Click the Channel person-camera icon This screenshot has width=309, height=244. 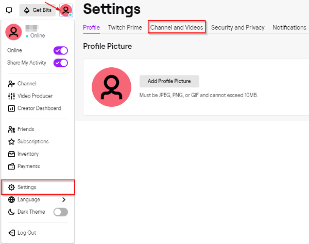(x=11, y=84)
